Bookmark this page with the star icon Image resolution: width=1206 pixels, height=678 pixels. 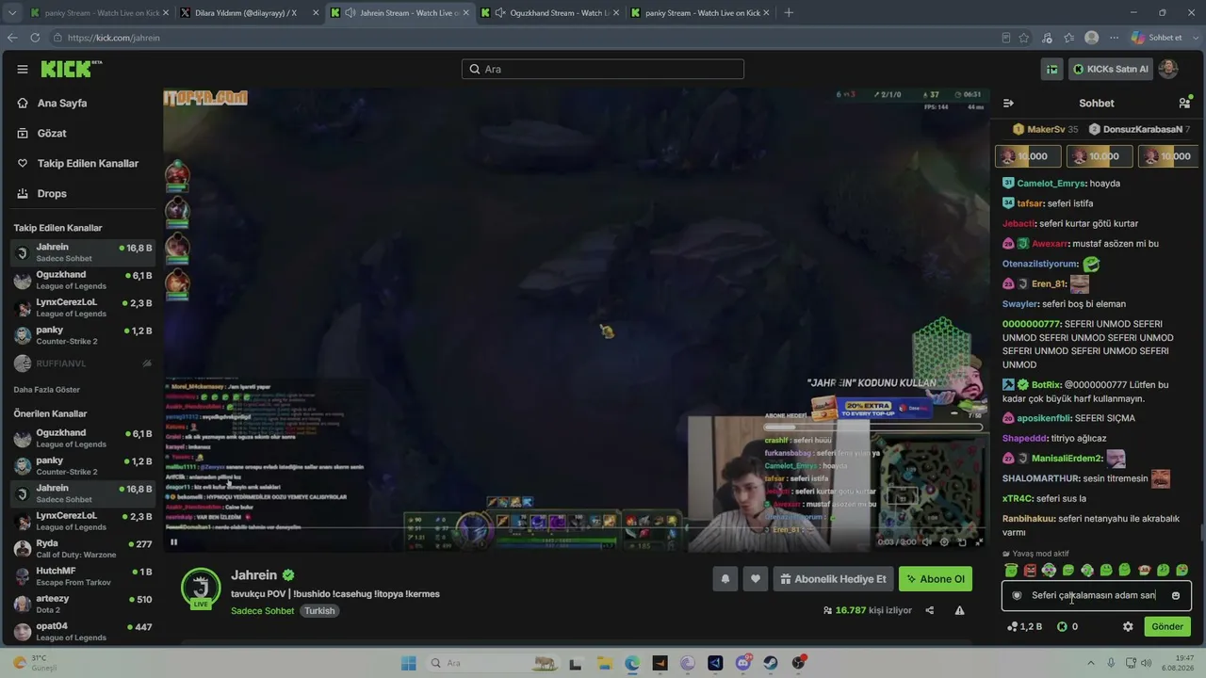click(x=1024, y=38)
